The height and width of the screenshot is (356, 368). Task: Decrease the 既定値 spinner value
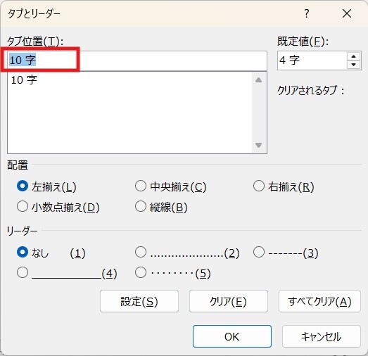coord(353,65)
